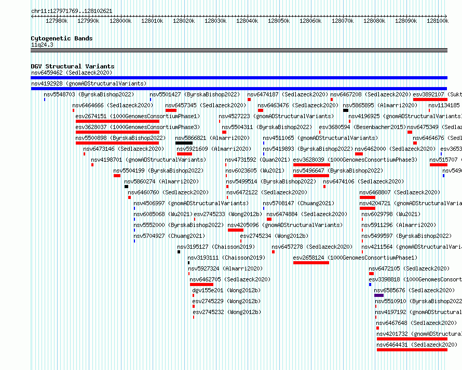Viewport: 462px width, 370px height.
Task: Click the nsv5704927 (Chuang2021) label
Action: [x=169, y=236]
